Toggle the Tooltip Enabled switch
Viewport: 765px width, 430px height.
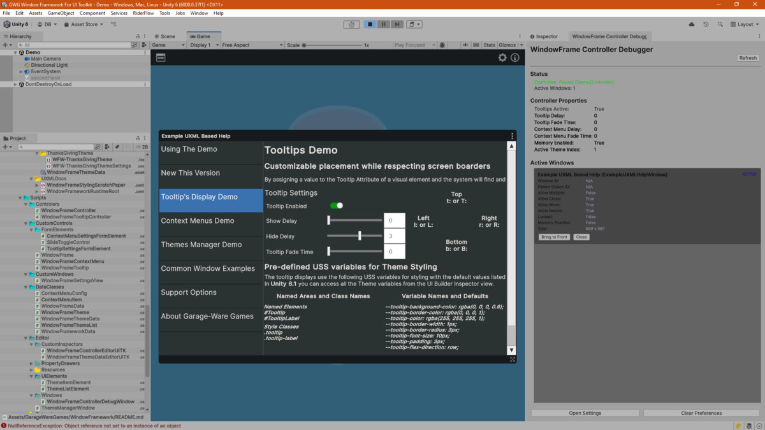[336, 206]
